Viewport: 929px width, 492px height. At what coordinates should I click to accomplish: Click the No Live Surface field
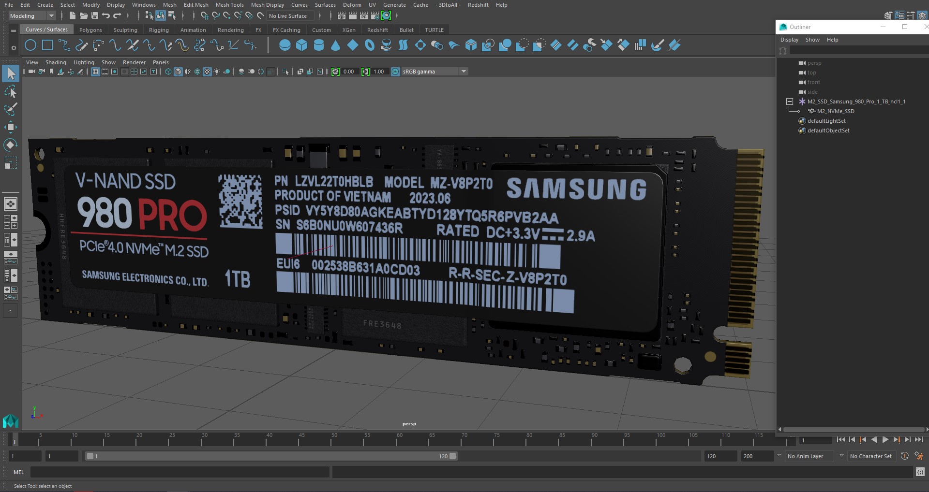[290, 16]
